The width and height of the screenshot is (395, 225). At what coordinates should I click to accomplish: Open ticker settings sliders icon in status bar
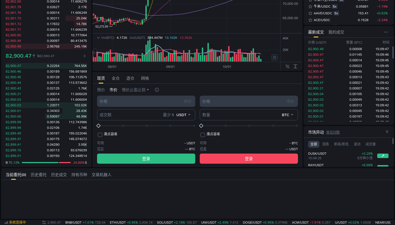44,222
